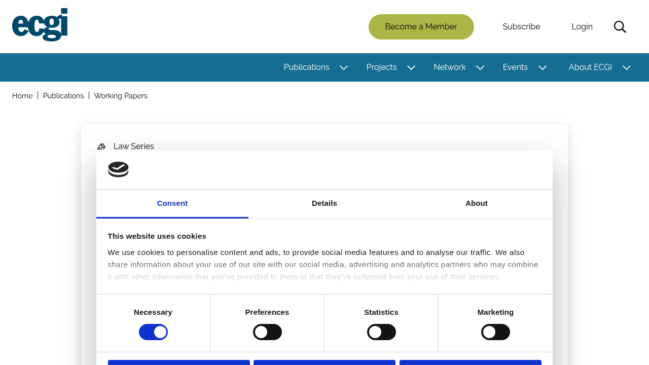Screen dimensions: 649x365
Task: Expand the Events menu chevron
Action: [543, 67]
